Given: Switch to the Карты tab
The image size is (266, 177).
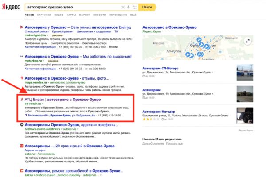Looking at the screenshot, I should point(71,15).
